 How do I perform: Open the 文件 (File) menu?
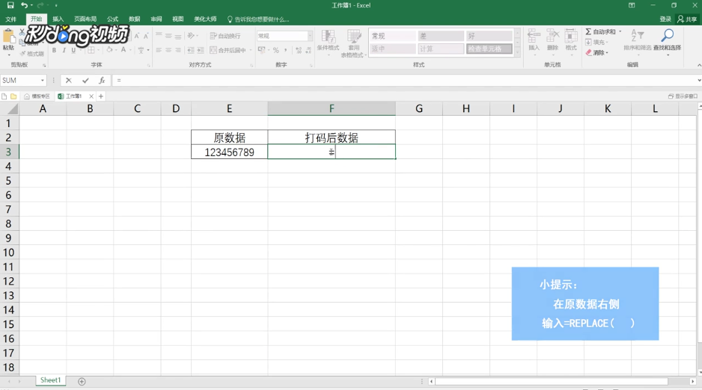(10, 19)
